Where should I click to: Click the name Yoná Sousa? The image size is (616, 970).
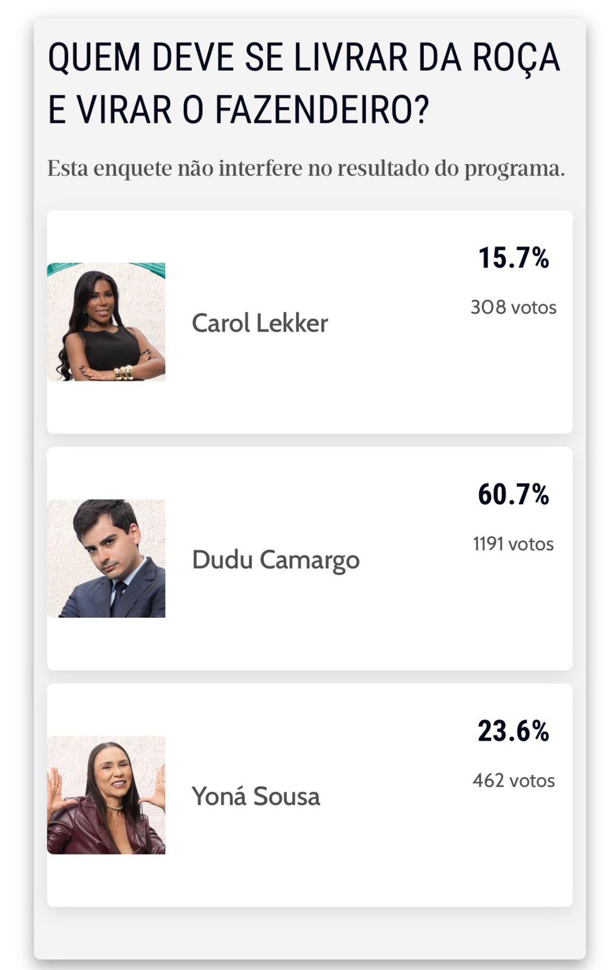coord(256,797)
